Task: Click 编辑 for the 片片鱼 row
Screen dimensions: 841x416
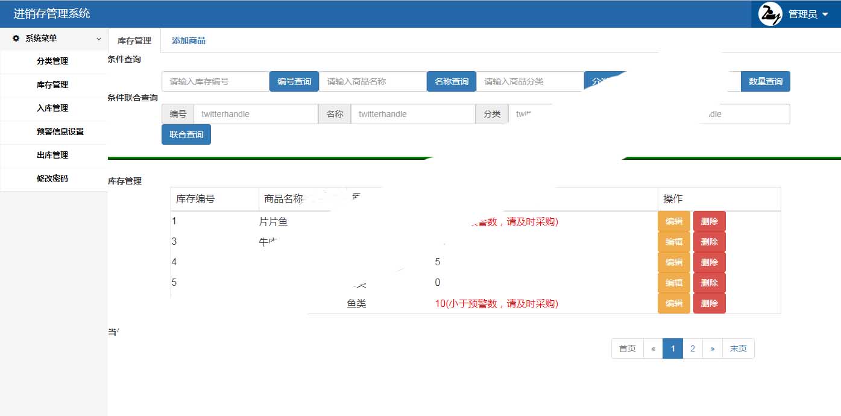Action: 673,221
